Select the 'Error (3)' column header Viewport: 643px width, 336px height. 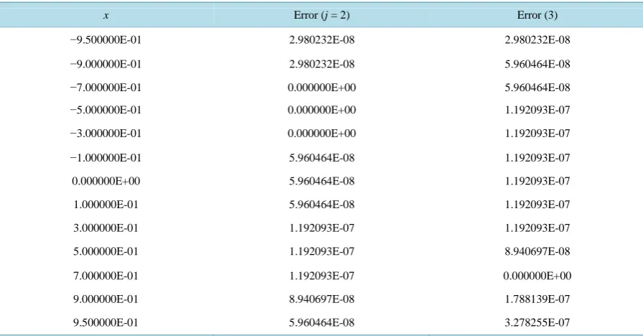coord(537,15)
